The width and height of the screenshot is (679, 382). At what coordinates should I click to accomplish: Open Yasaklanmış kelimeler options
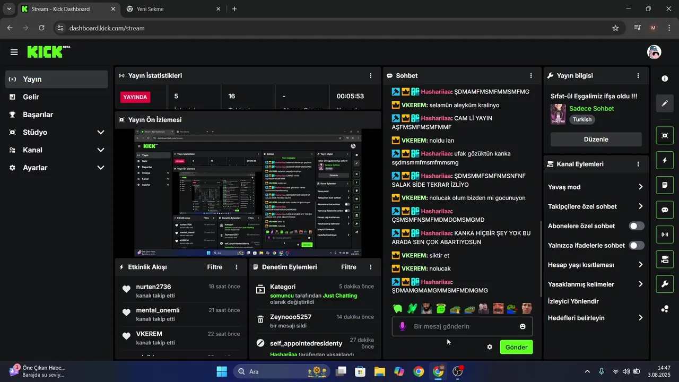(x=596, y=284)
